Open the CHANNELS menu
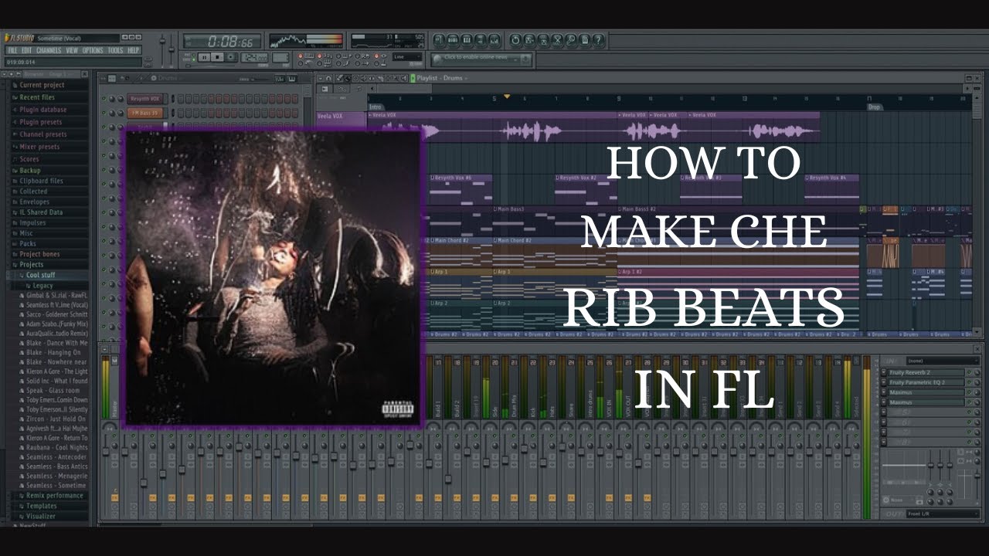The image size is (989, 556). (49, 50)
